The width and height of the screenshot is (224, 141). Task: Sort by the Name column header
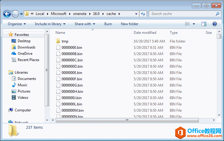pos(60,33)
